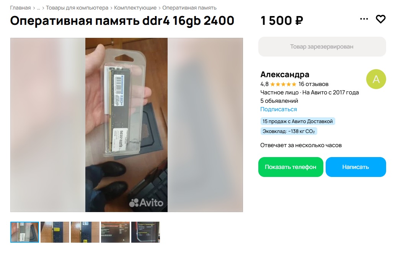Click Показать телефон button
This screenshot has width=393, height=253.
click(291, 167)
